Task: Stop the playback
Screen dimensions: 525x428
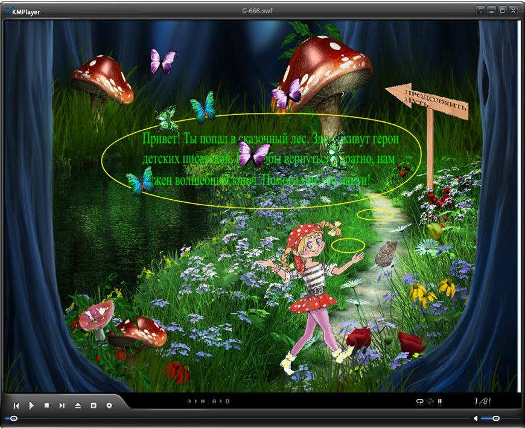Action: click(x=46, y=406)
